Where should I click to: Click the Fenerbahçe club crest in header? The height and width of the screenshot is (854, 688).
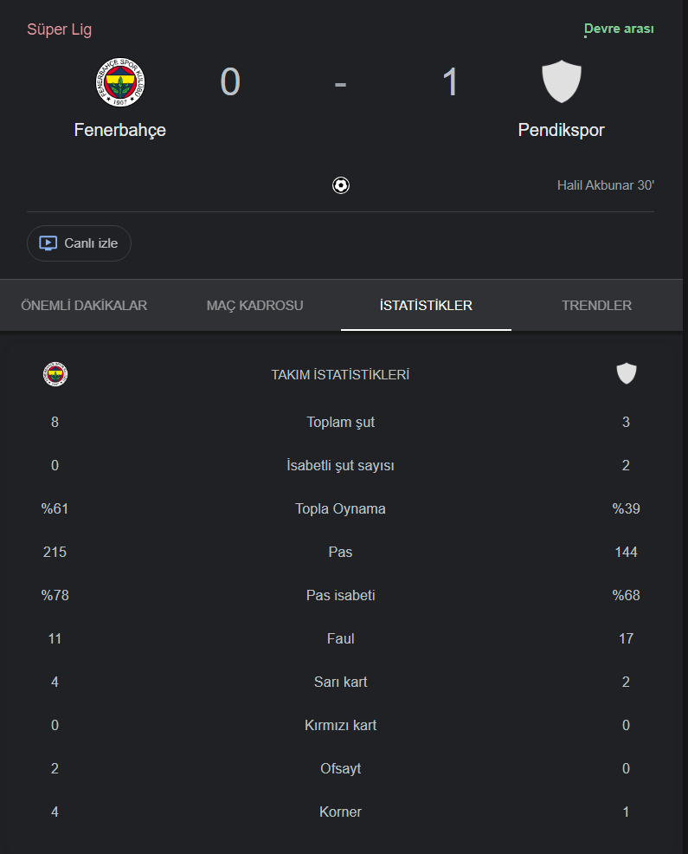click(119, 82)
